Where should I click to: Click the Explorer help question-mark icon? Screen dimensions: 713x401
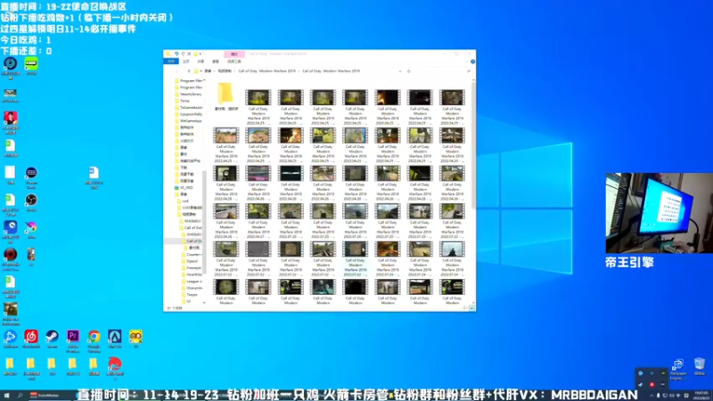tap(472, 61)
